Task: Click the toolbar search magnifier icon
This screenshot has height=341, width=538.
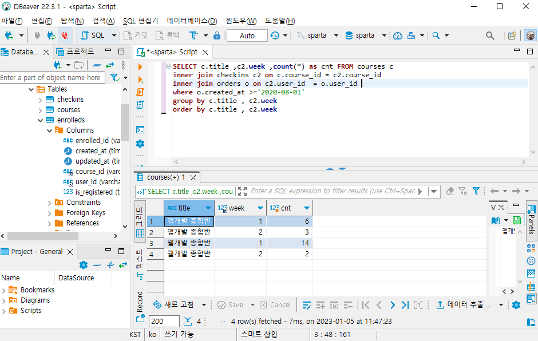Action: pos(490,35)
